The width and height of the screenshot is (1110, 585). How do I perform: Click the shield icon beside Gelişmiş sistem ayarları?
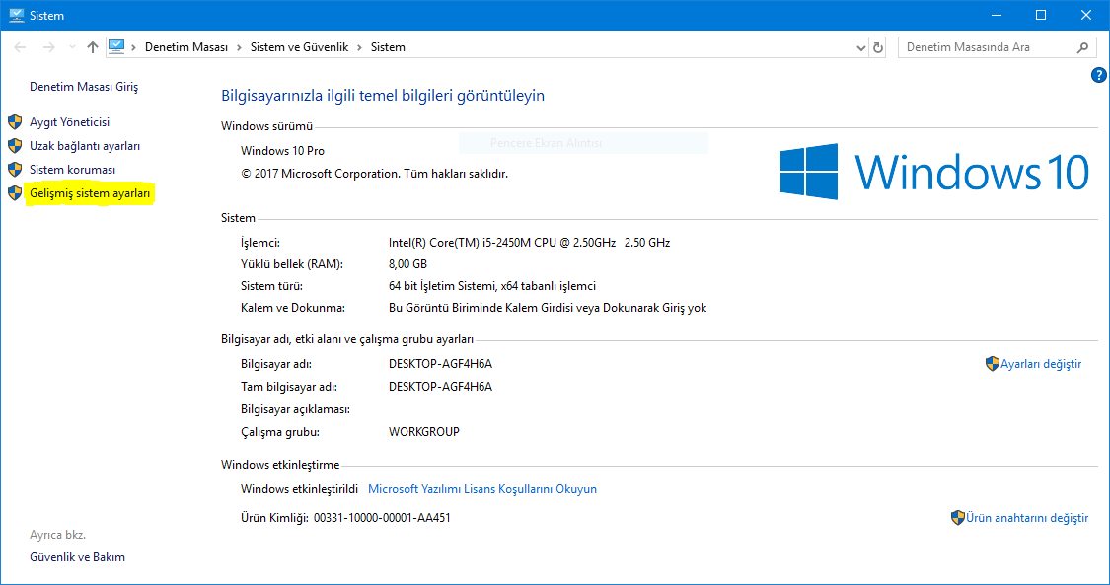pos(15,193)
